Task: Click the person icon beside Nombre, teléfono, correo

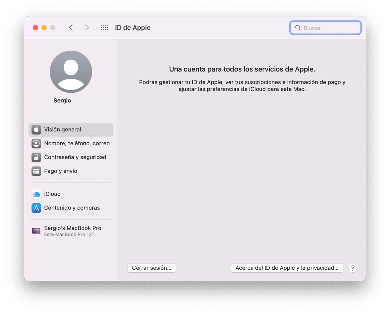Action: click(x=36, y=143)
